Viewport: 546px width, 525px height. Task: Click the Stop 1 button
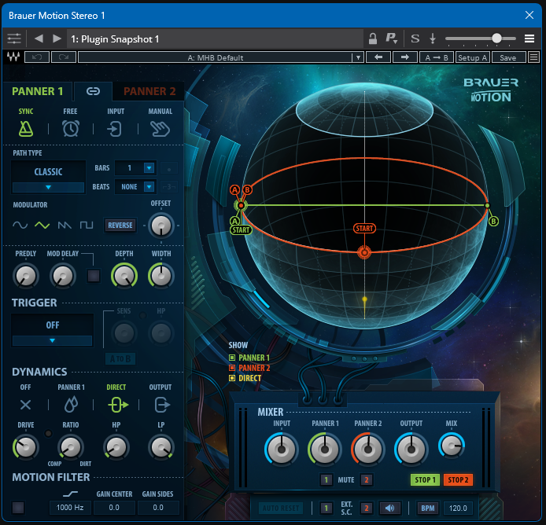pyautogui.click(x=425, y=479)
